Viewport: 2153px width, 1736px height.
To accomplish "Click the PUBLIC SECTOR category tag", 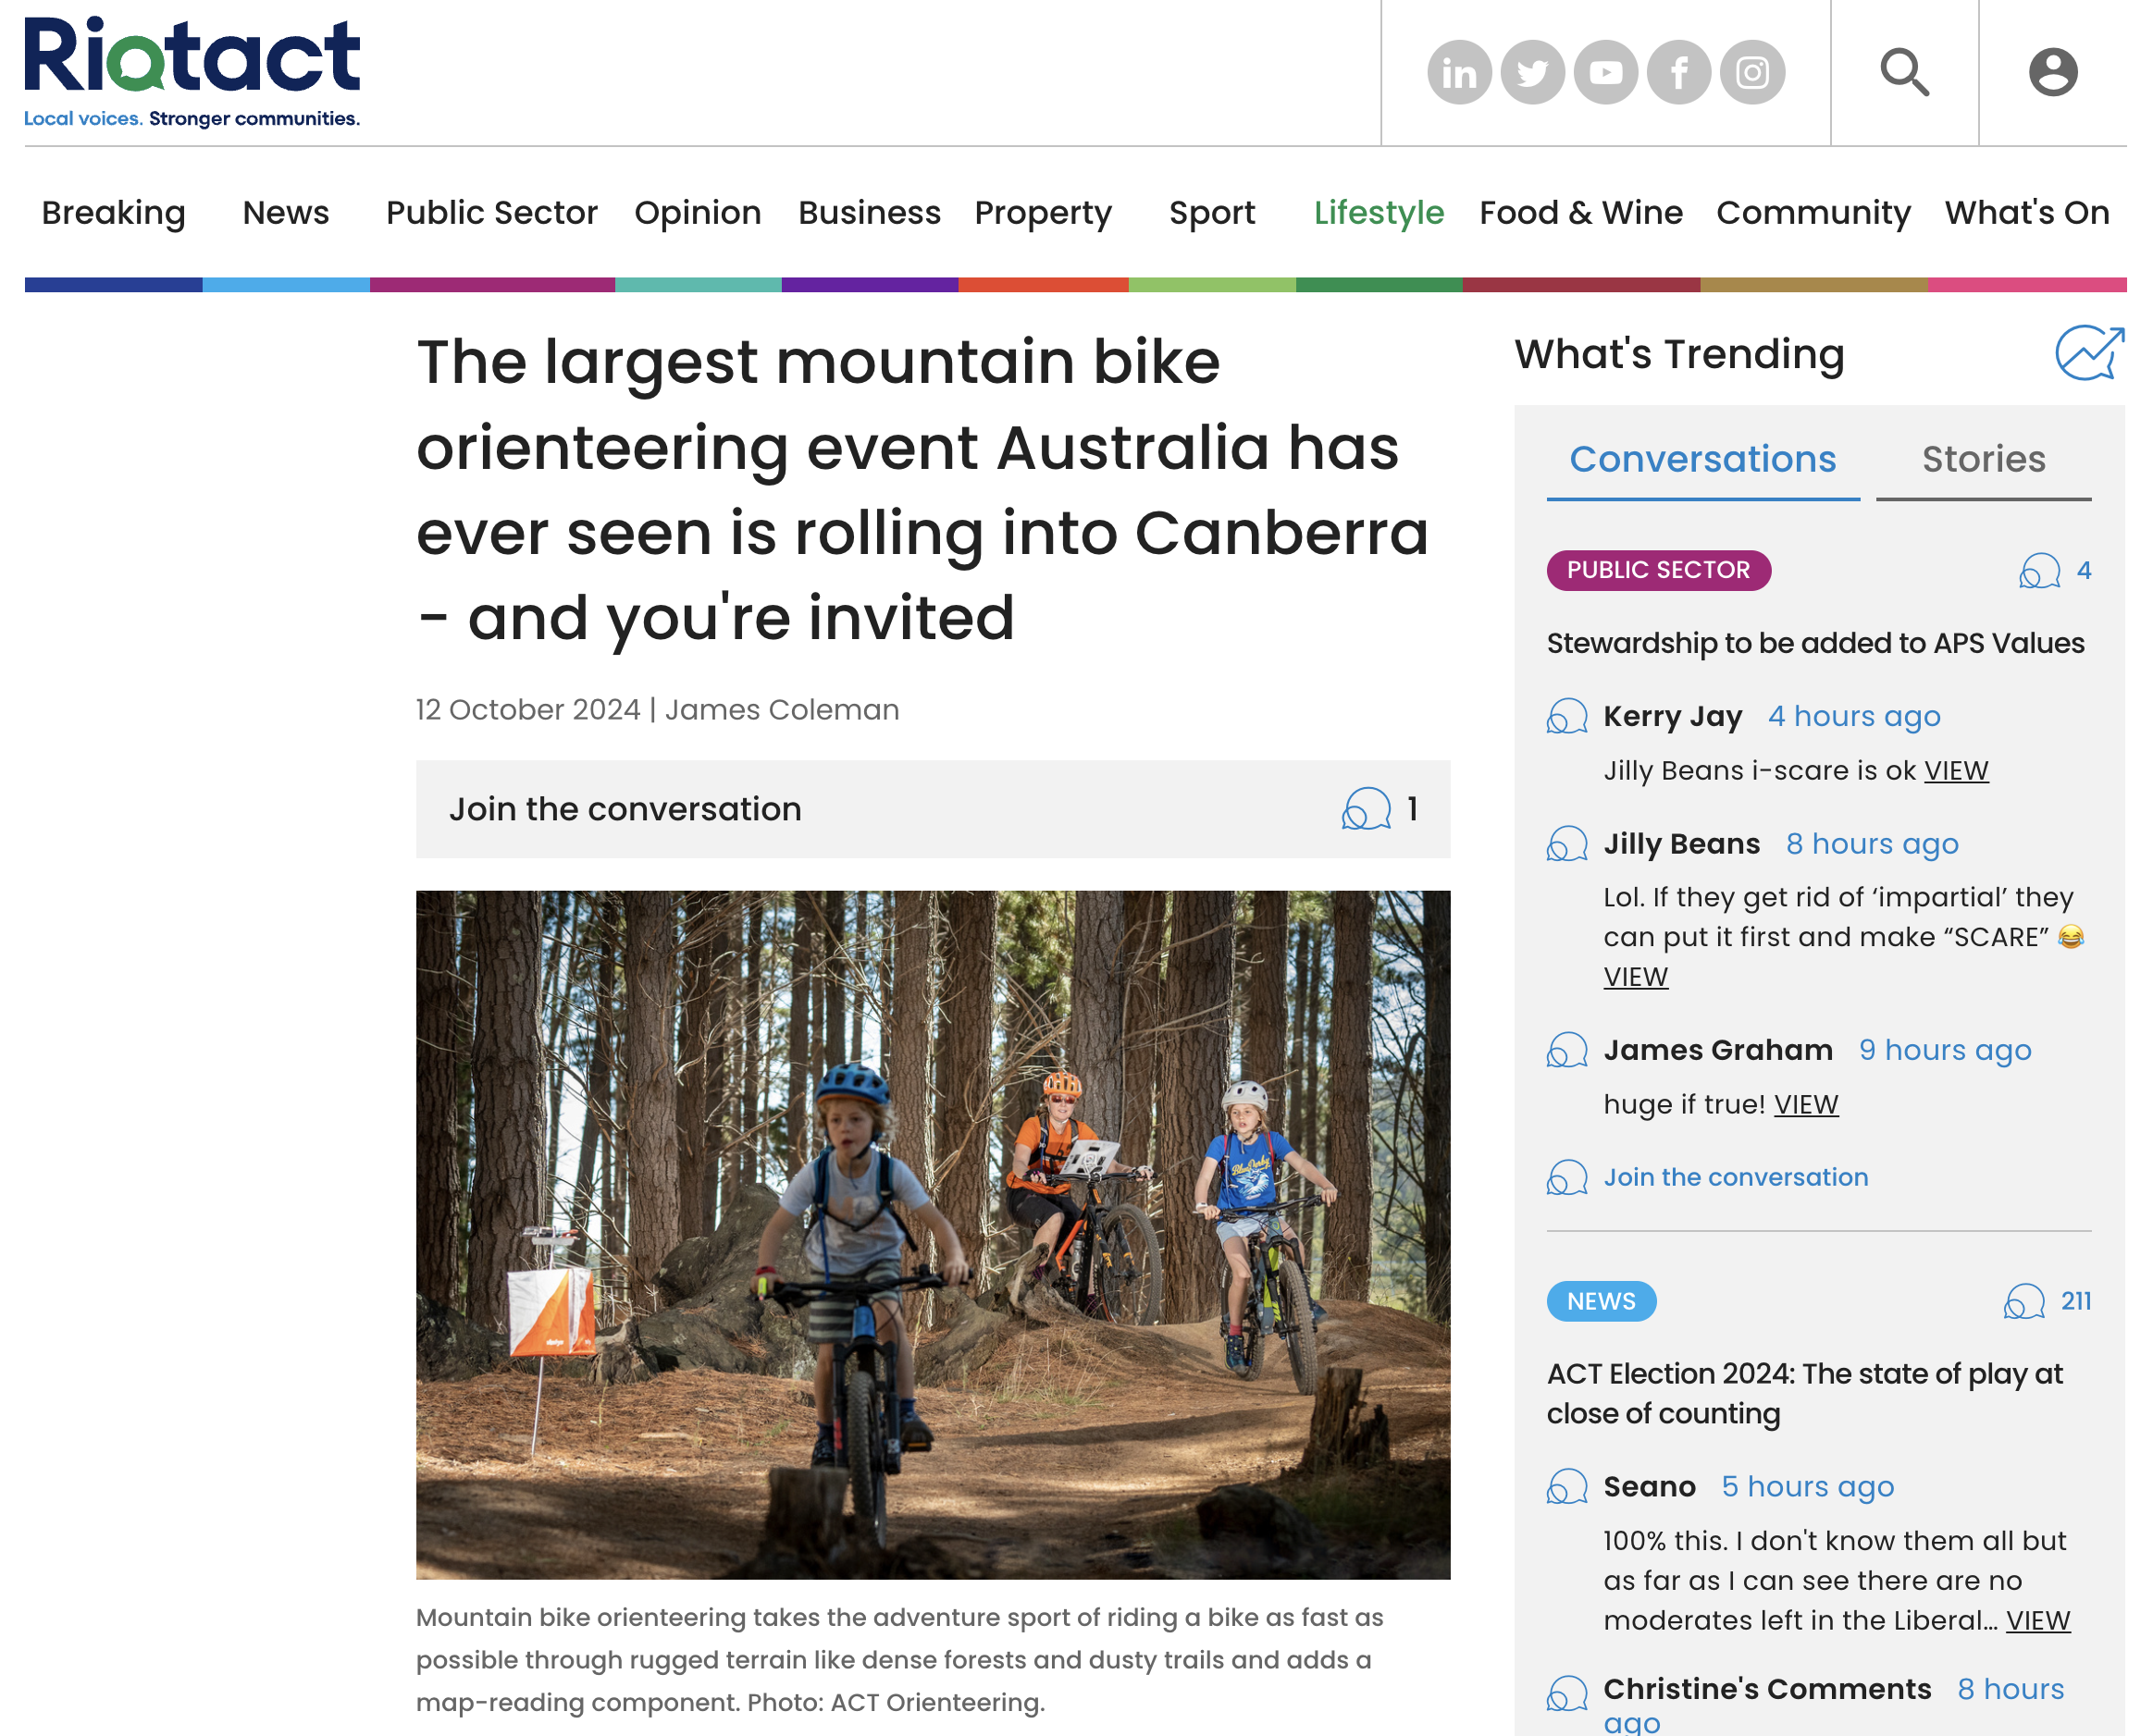I will (1658, 570).
